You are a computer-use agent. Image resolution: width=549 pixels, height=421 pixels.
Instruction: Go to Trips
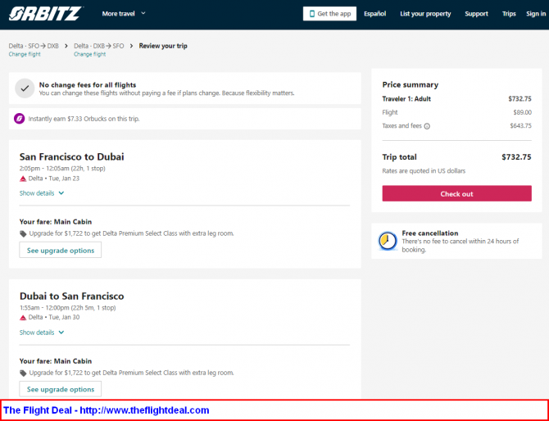(x=509, y=14)
